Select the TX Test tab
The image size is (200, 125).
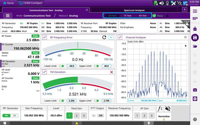click(127, 16)
